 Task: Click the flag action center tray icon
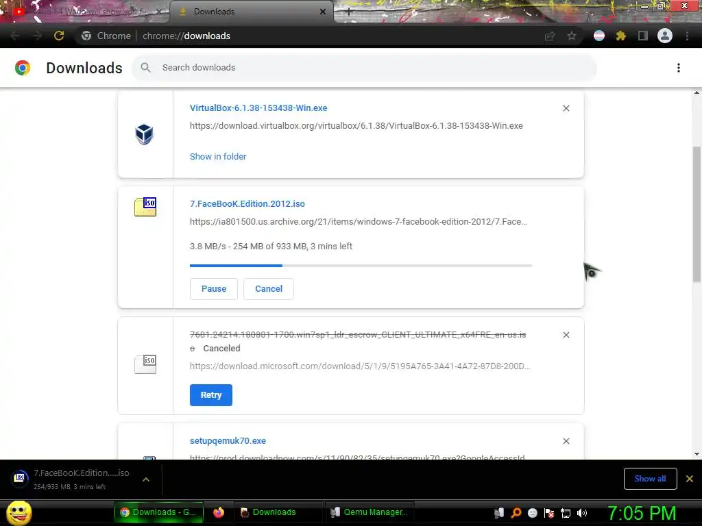[549, 513]
